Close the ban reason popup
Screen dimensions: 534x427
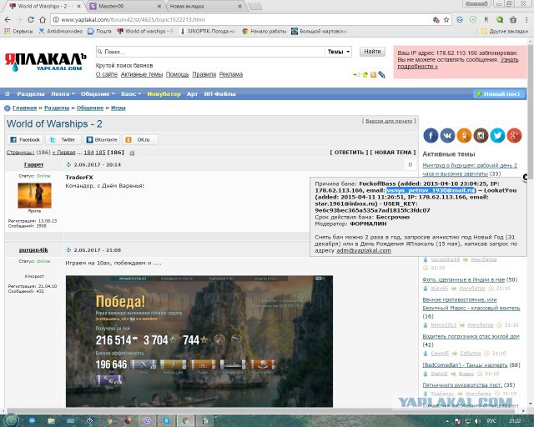tap(526, 177)
